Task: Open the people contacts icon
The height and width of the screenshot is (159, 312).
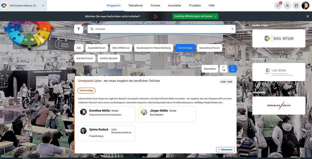Action: (287, 5)
